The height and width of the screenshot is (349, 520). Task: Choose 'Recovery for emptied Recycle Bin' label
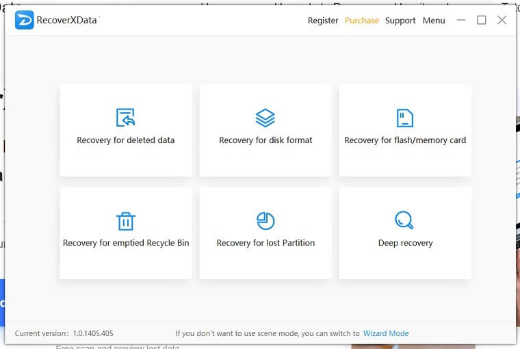(126, 243)
